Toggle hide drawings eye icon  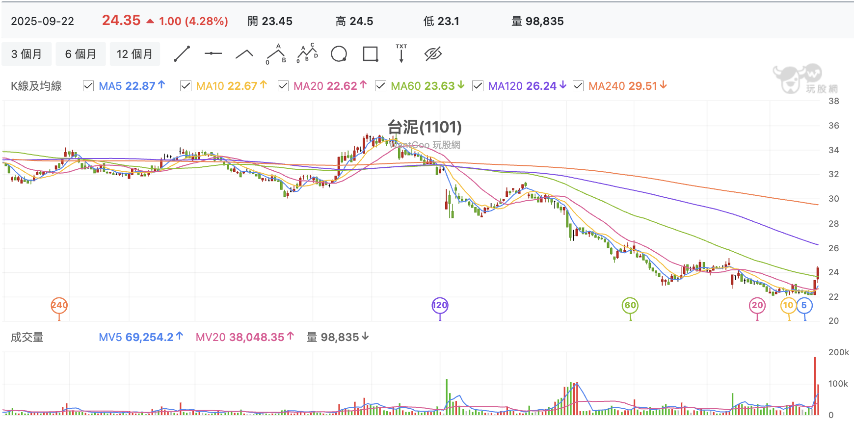pos(433,54)
